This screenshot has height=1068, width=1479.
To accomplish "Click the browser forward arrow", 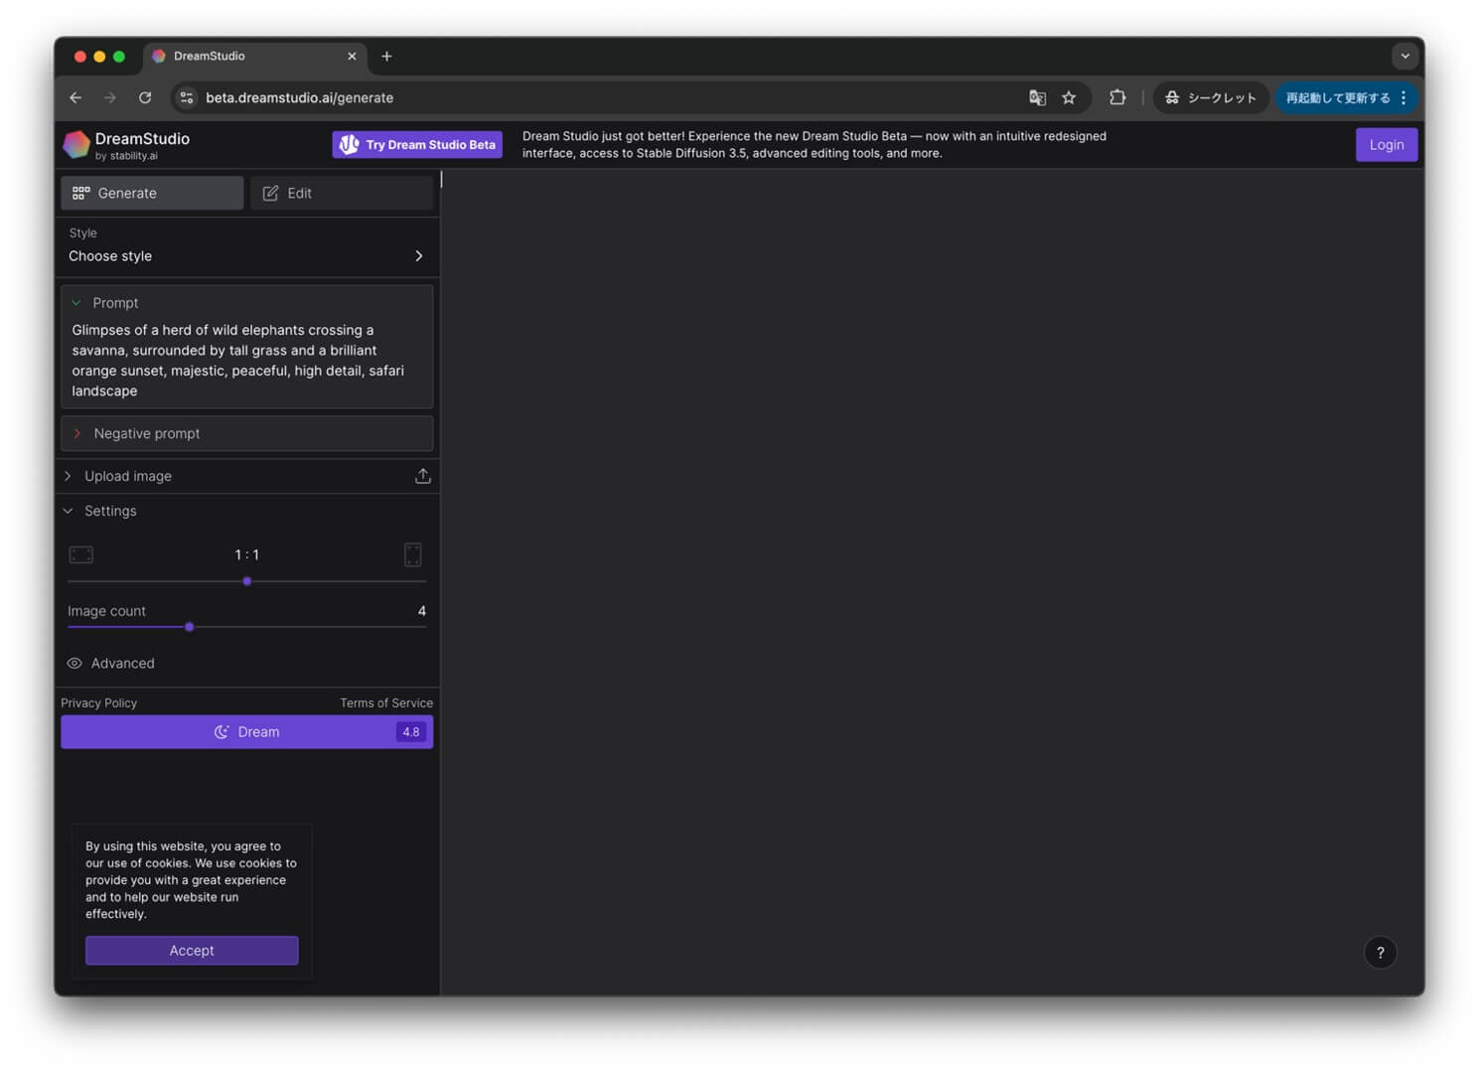I will [110, 97].
